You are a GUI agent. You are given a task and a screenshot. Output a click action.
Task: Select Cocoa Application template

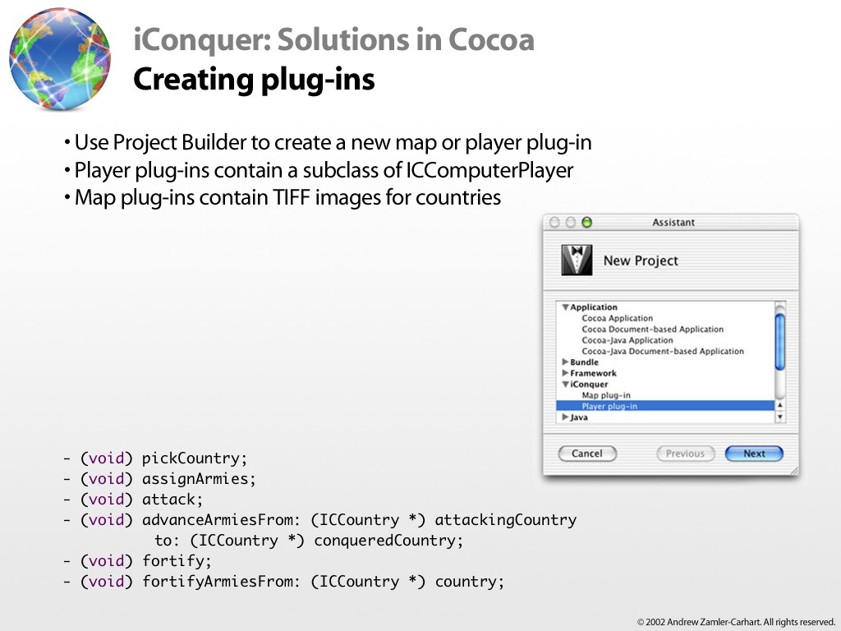[617, 318]
